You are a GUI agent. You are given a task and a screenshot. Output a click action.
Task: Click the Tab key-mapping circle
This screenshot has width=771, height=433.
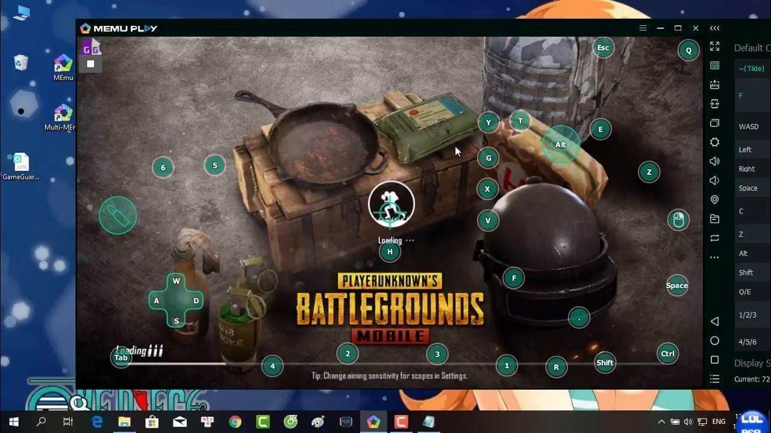click(x=121, y=358)
